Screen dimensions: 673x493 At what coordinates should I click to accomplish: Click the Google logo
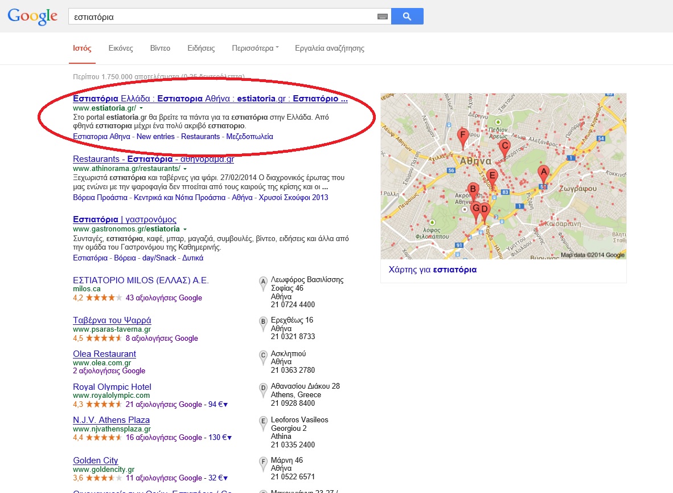coord(32,17)
